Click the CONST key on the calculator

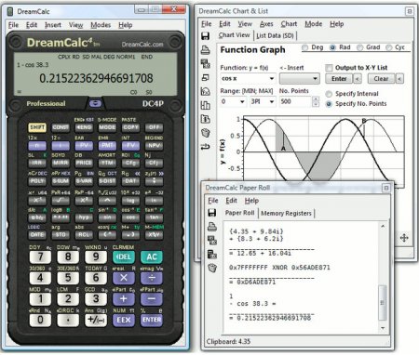pyautogui.click(x=61, y=127)
